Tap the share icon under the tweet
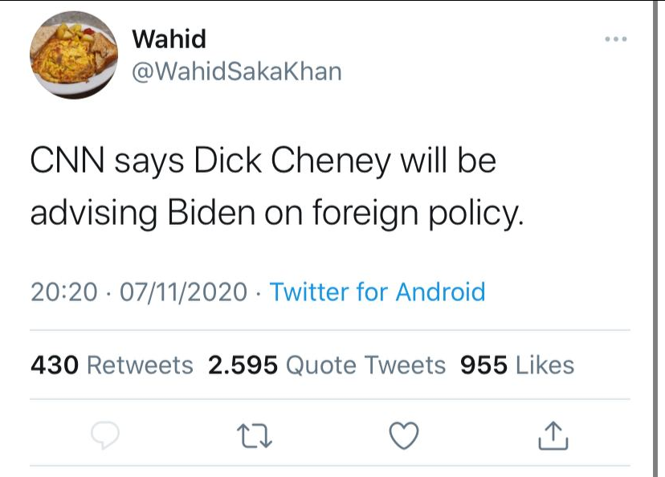 (x=552, y=434)
